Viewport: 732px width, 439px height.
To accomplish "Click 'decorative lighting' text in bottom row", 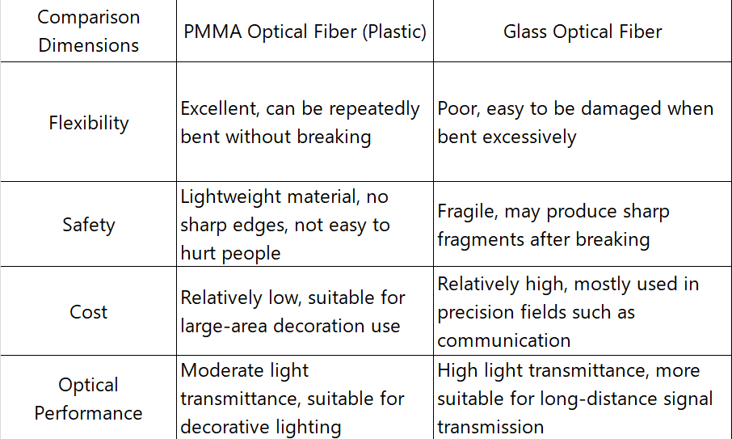I will point(261,427).
